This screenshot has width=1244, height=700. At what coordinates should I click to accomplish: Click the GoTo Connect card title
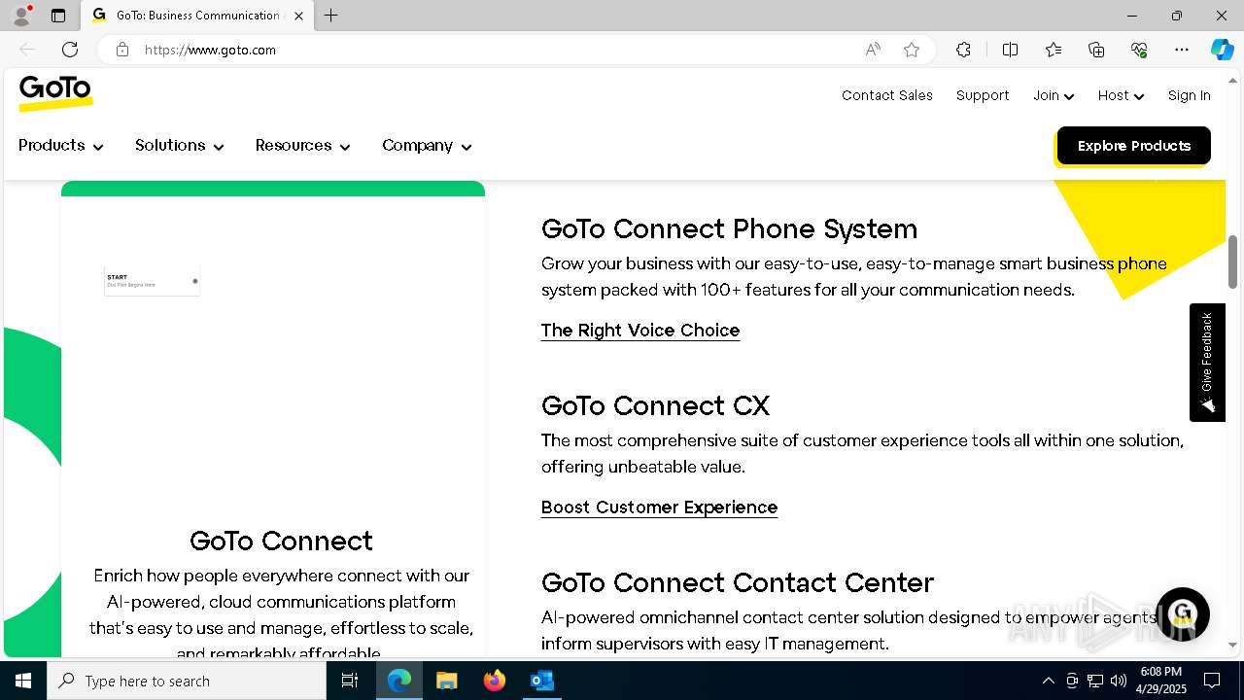(x=281, y=541)
